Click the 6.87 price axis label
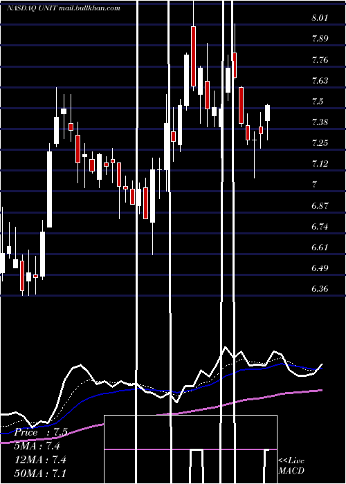Screen dimensions: 346x484 tap(319, 205)
